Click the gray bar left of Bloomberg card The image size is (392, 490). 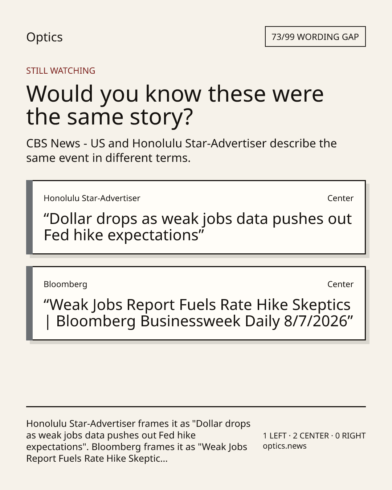pyautogui.click(x=29, y=303)
